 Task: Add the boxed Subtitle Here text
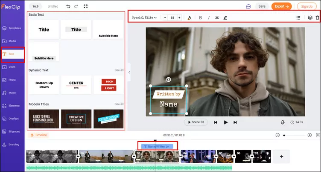44,52
